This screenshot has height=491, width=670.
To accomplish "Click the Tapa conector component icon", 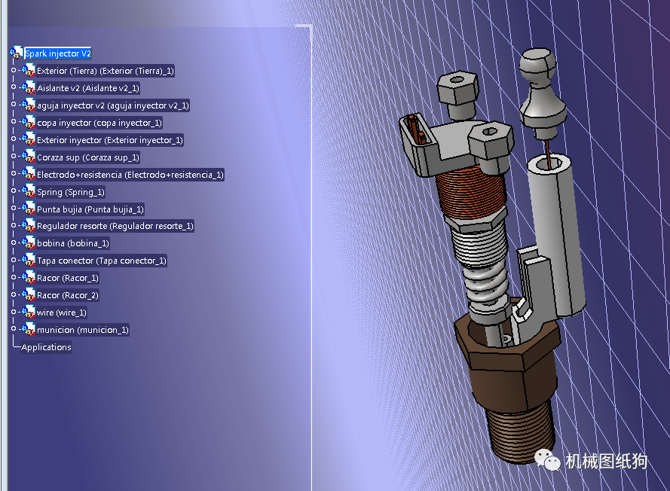I will 28,260.
